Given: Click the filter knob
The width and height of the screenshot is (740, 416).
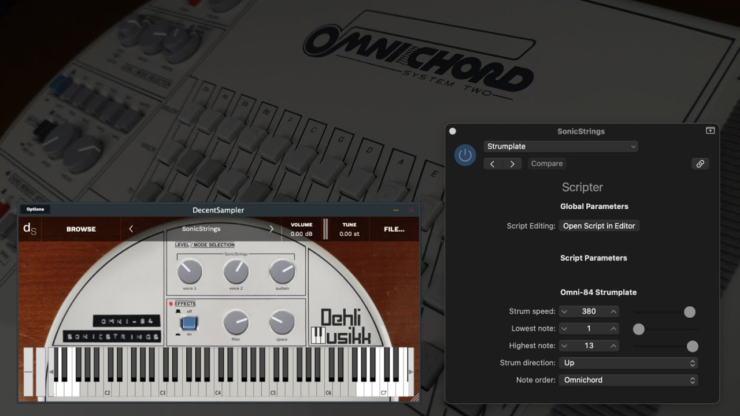Looking at the screenshot, I should click(236, 322).
